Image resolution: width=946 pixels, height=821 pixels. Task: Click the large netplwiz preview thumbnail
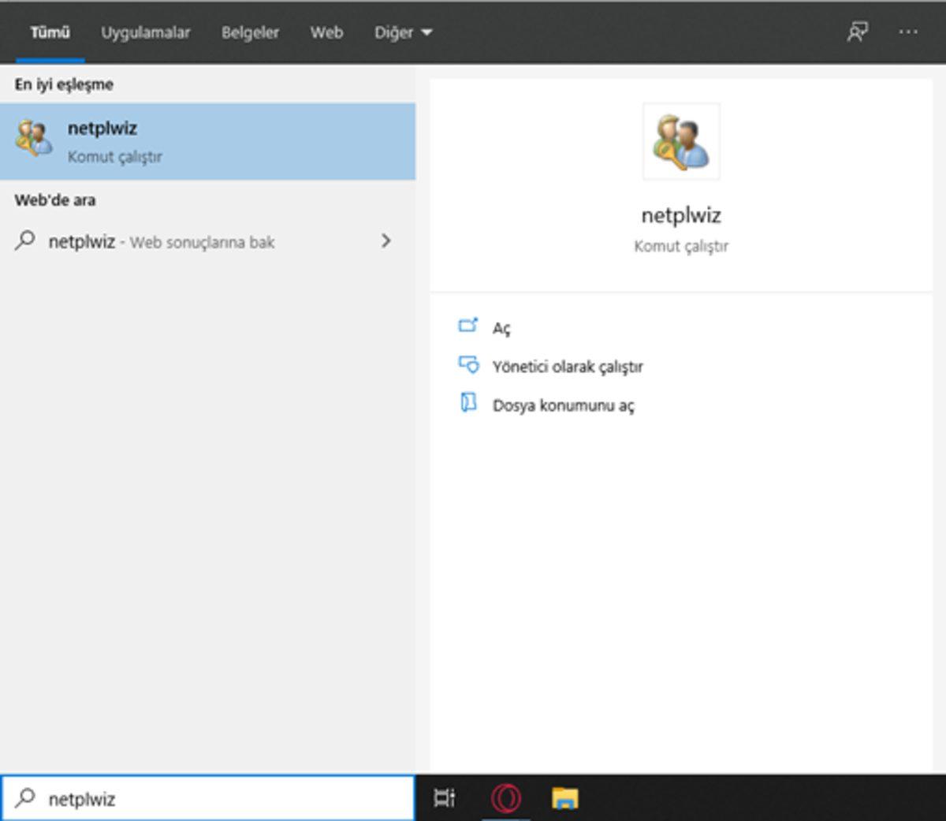coord(680,140)
